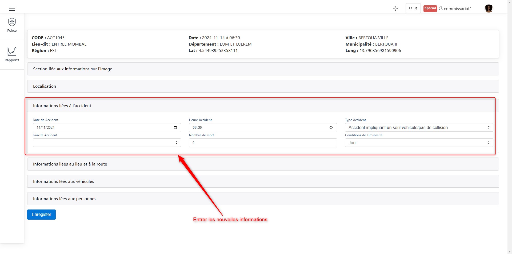
Task: Click the BERTOUA II municipality value
Action: 386,44
